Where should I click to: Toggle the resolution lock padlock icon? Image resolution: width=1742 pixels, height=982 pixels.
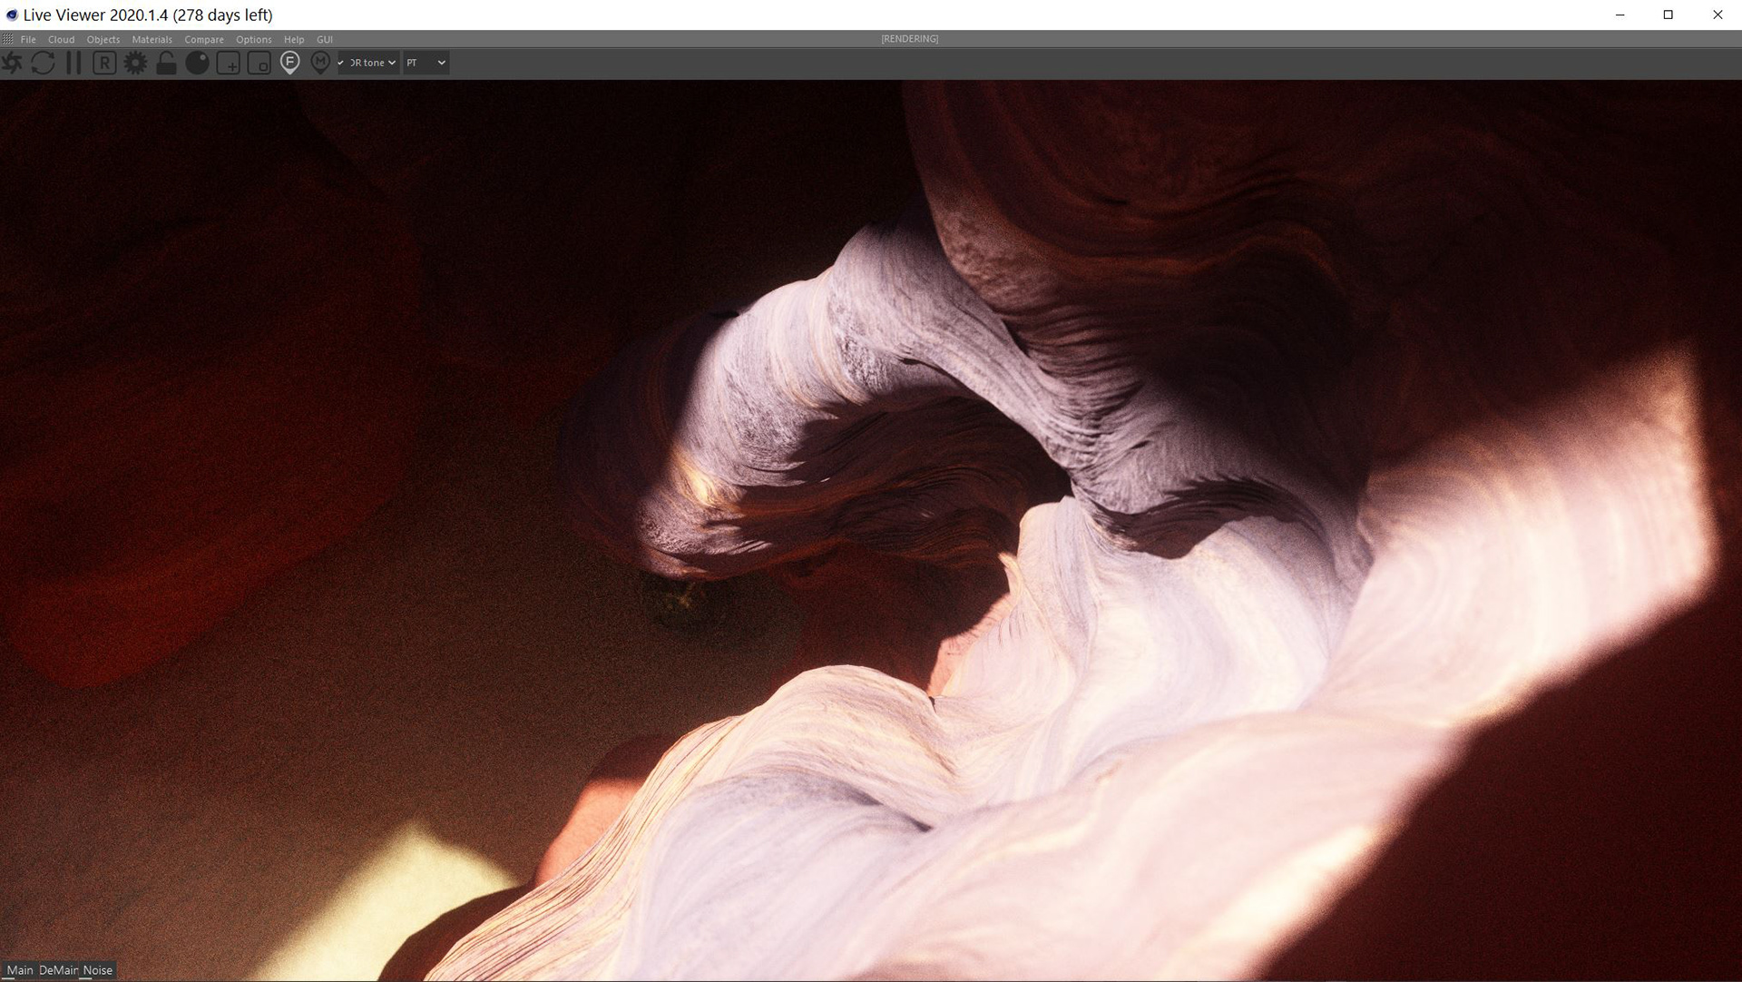click(x=166, y=63)
